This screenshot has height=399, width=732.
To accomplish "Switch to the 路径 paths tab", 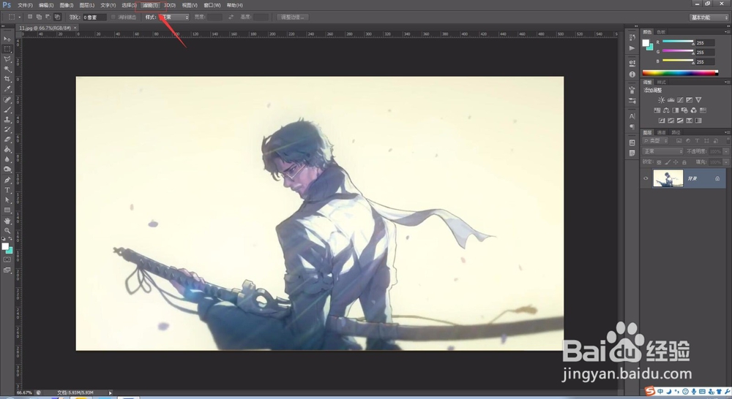I will point(676,132).
